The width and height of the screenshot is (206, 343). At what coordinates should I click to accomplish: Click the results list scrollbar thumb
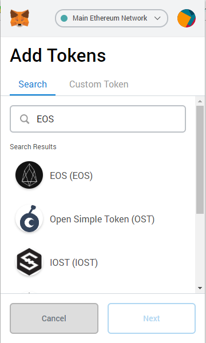[x=200, y=159]
